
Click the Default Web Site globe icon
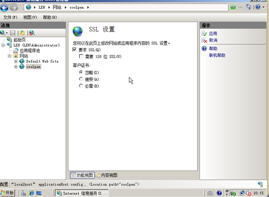pos(22,61)
